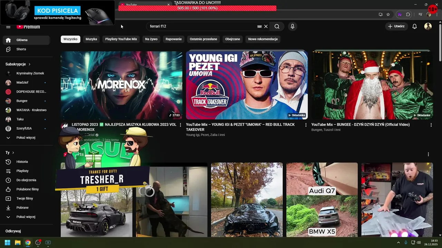Viewport: 442px width, 248px height.
Task: Open the MORENOX video thumbnail
Action: point(122,85)
